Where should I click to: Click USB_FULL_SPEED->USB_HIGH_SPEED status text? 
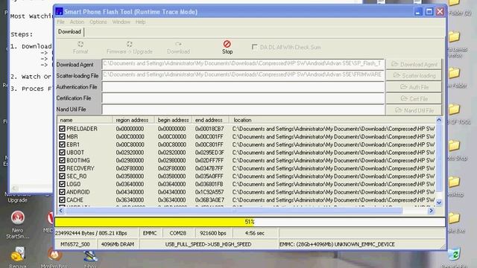point(209,244)
